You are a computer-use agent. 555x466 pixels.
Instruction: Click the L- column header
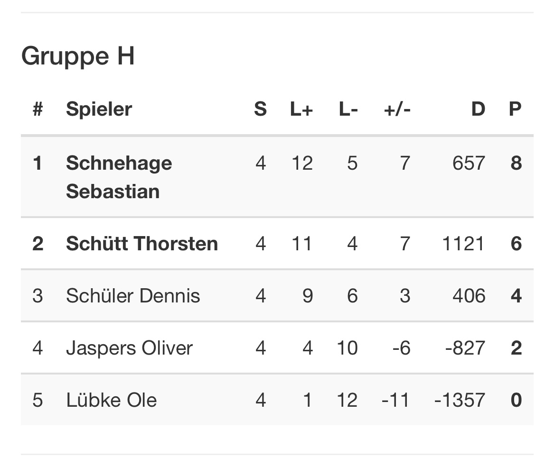[x=348, y=109]
